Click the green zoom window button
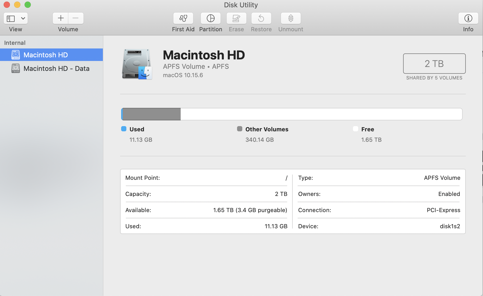The width and height of the screenshot is (483, 296). tap(28, 5)
